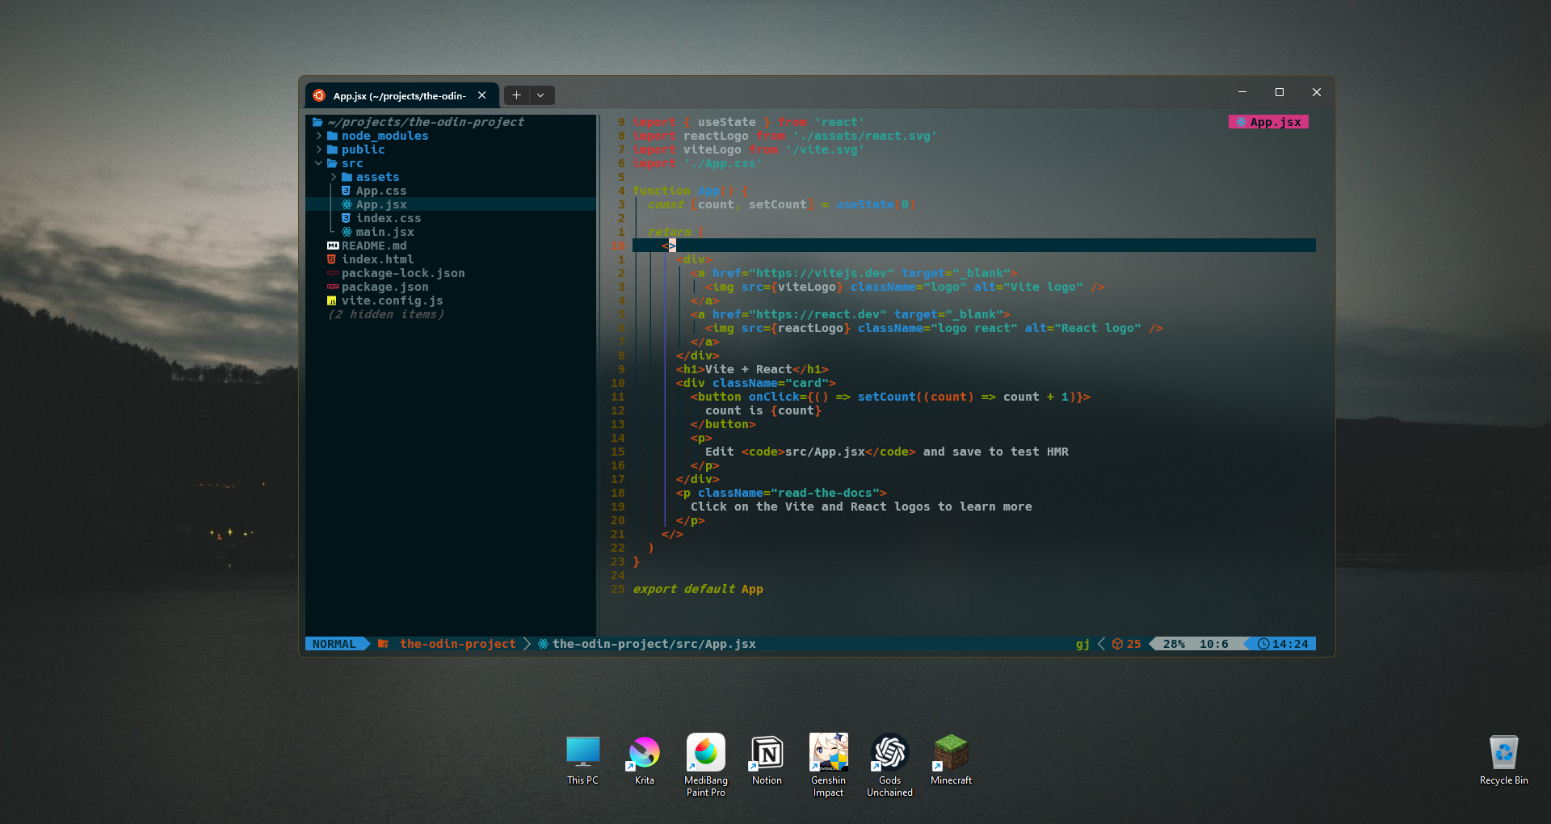Screen dimensions: 1551x824
Task: Add a new terminal tab
Action: tap(516, 95)
